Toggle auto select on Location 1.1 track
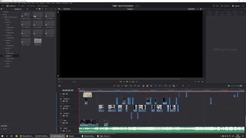 pos(64,108)
